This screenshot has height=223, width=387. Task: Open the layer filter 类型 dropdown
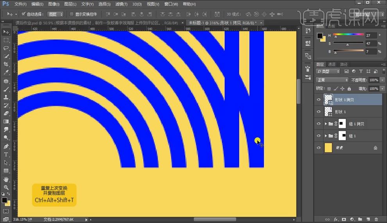328,71
